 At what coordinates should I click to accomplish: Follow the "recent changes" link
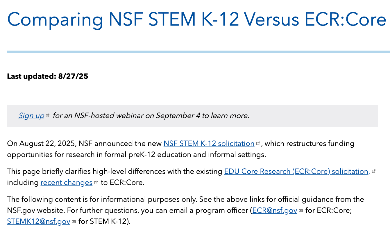coord(66,183)
